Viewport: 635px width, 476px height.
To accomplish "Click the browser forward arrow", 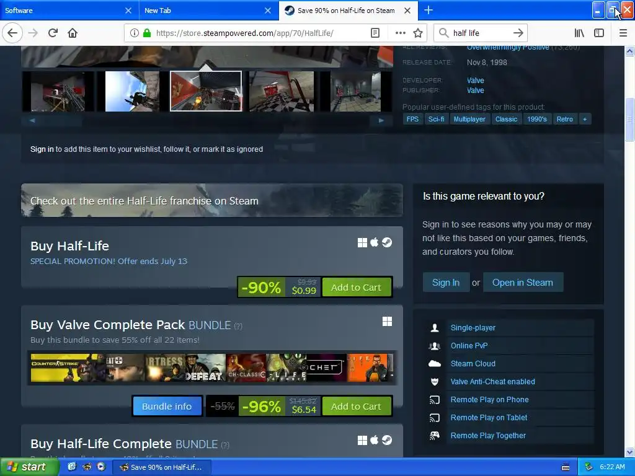I will pyautogui.click(x=33, y=33).
